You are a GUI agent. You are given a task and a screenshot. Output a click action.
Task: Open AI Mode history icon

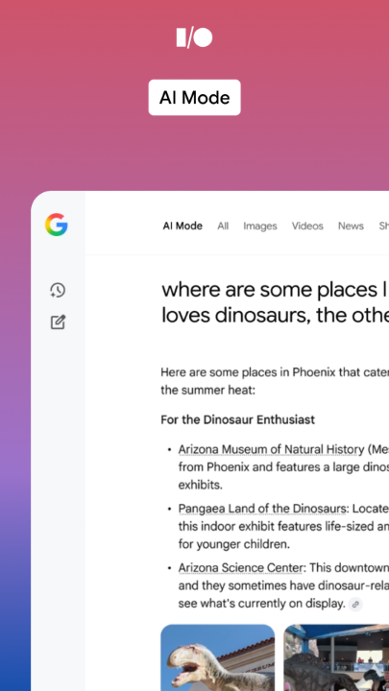click(x=58, y=291)
